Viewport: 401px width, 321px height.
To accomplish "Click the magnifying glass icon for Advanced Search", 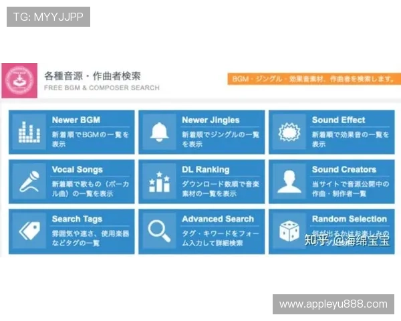I will [159, 231].
